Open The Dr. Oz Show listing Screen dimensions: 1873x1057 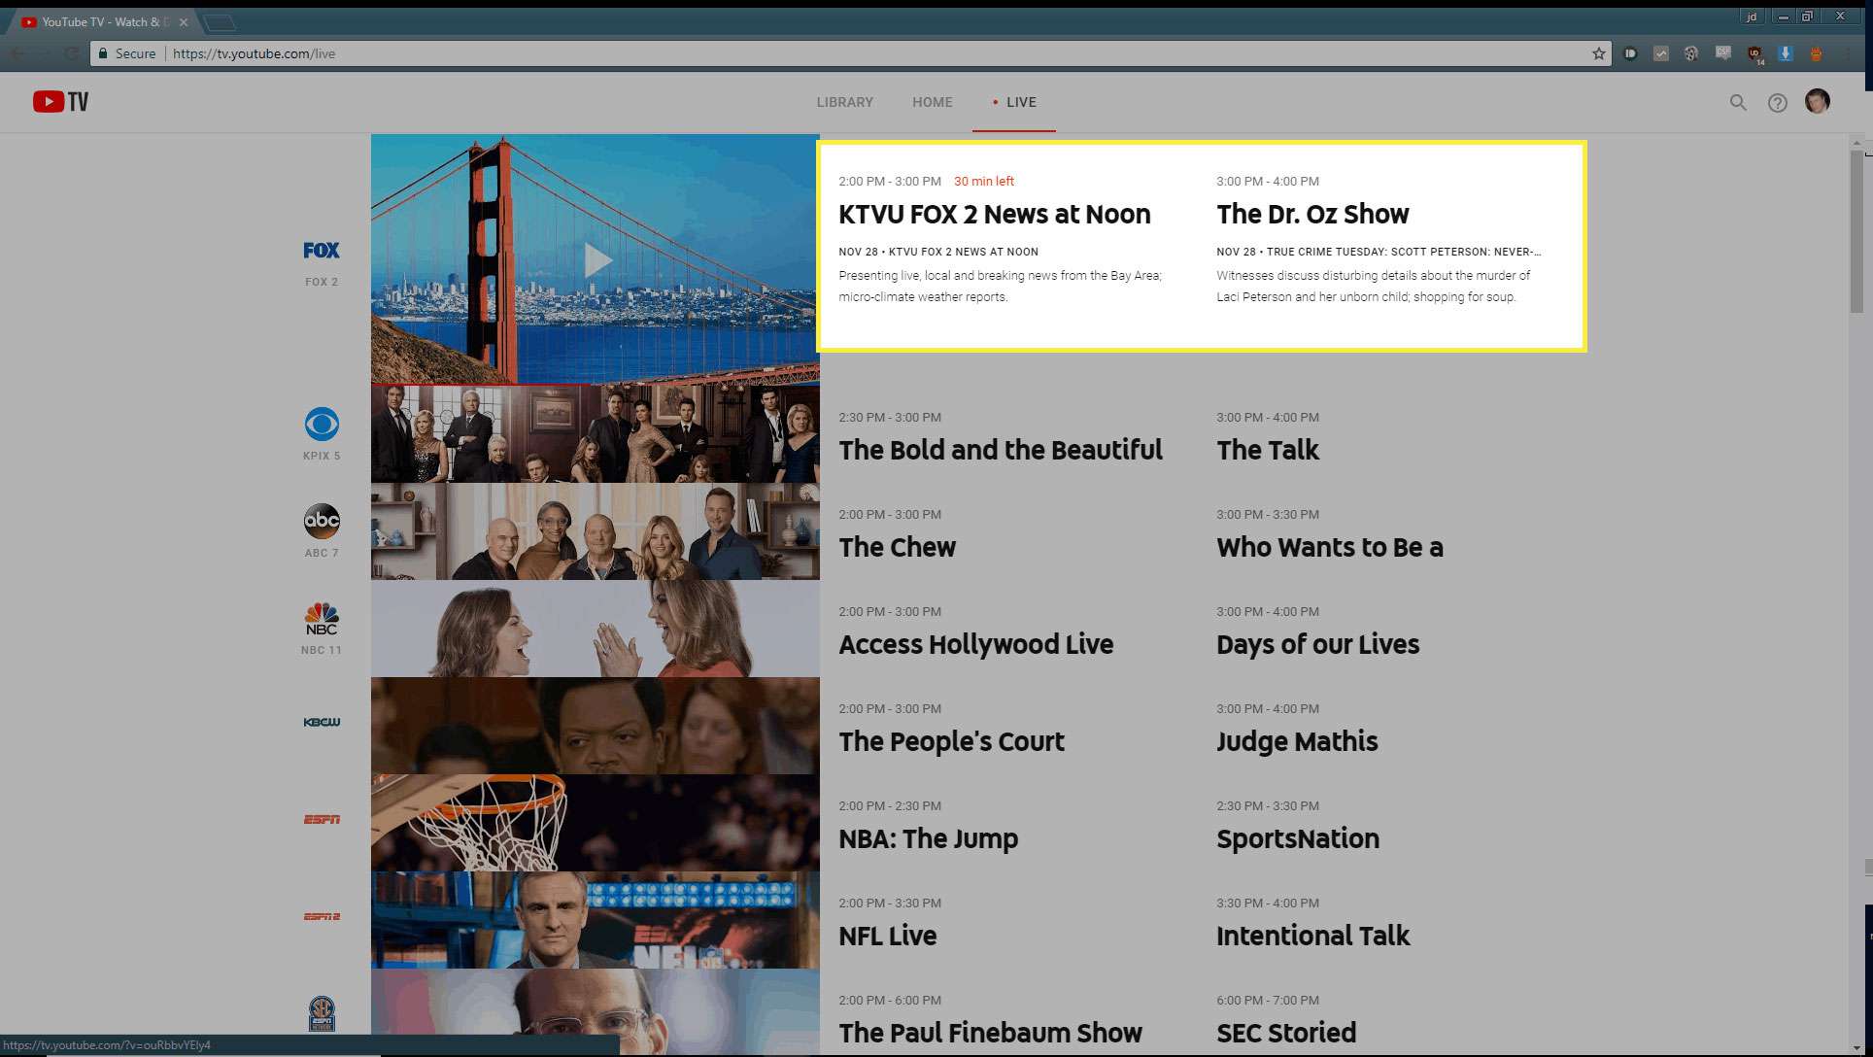1312,214
